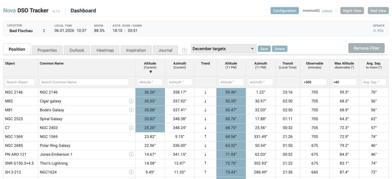Click info icon beside Bode's Galaxy
392x179 pixels.
pyautogui.click(x=131, y=110)
